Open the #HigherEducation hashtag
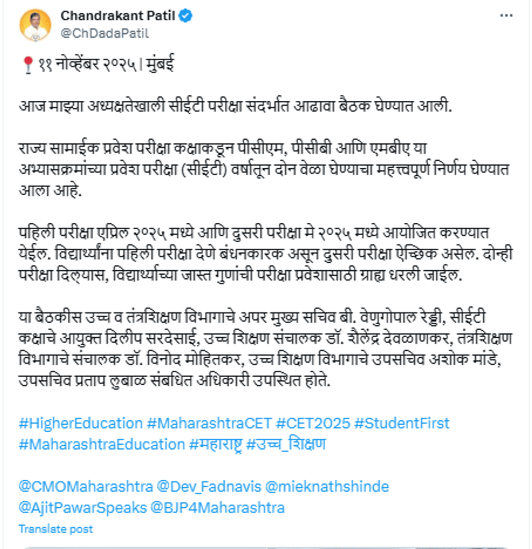This screenshot has width=532, height=549. coord(81,423)
